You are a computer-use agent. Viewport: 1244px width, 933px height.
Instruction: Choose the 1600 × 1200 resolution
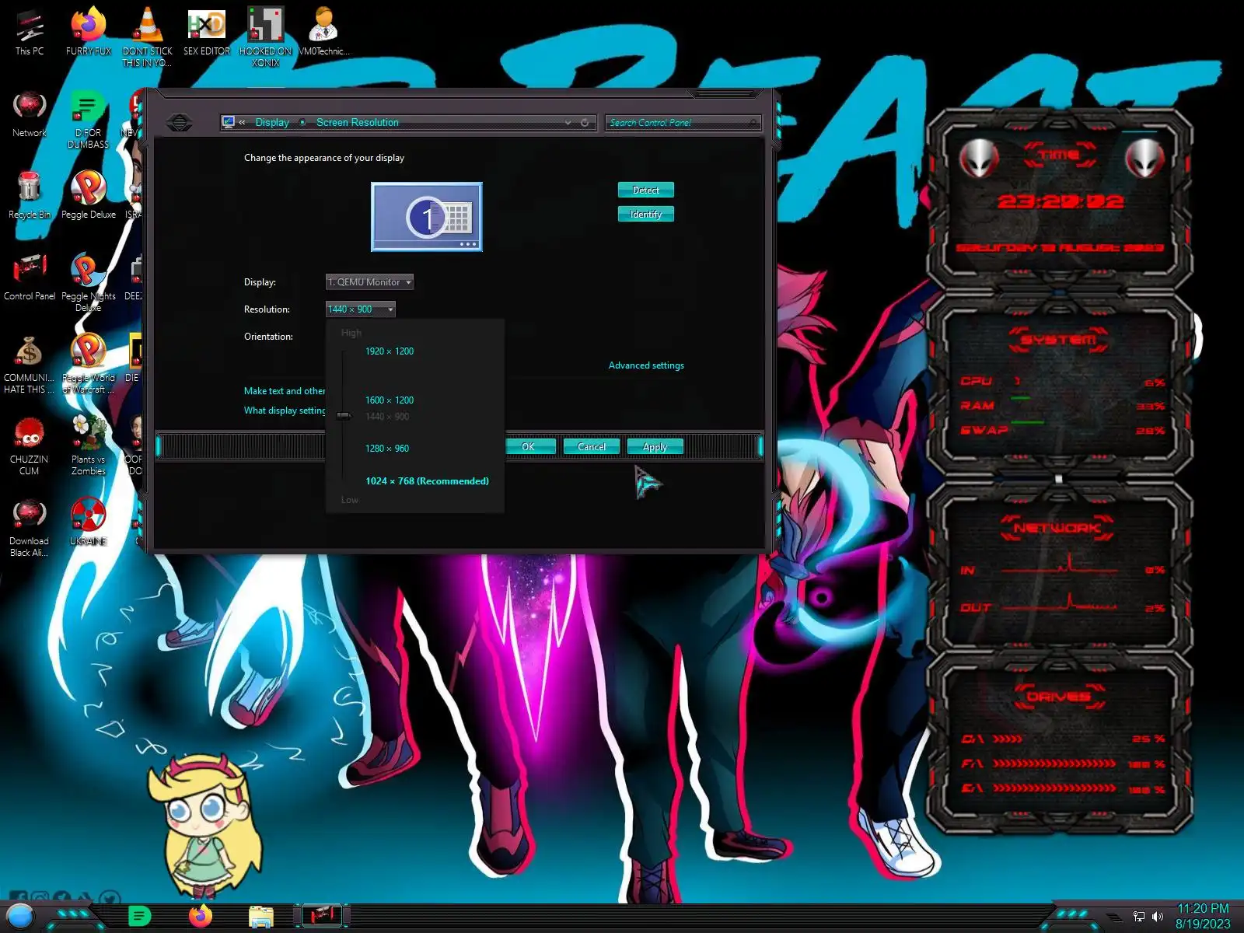point(390,400)
